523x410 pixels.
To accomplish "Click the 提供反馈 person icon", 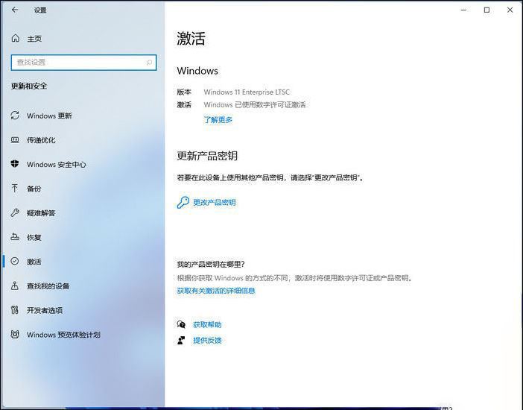I will [x=181, y=340].
